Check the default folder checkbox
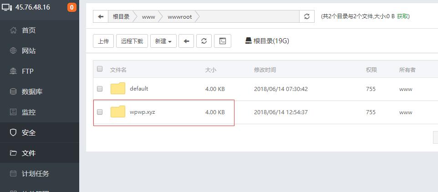Image resolution: width=438 pixels, height=192 pixels. click(x=100, y=89)
